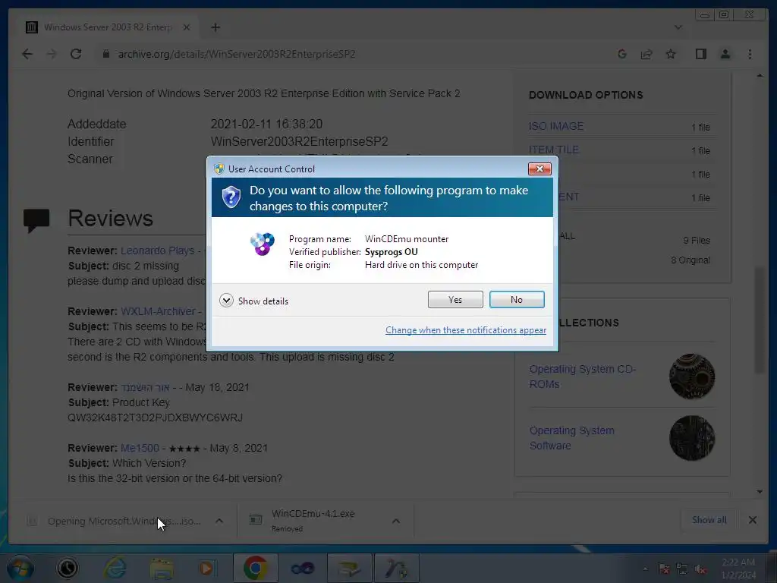Click the page vertical scrollbar
This screenshot has height=583, width=777.
coord(760,320)
